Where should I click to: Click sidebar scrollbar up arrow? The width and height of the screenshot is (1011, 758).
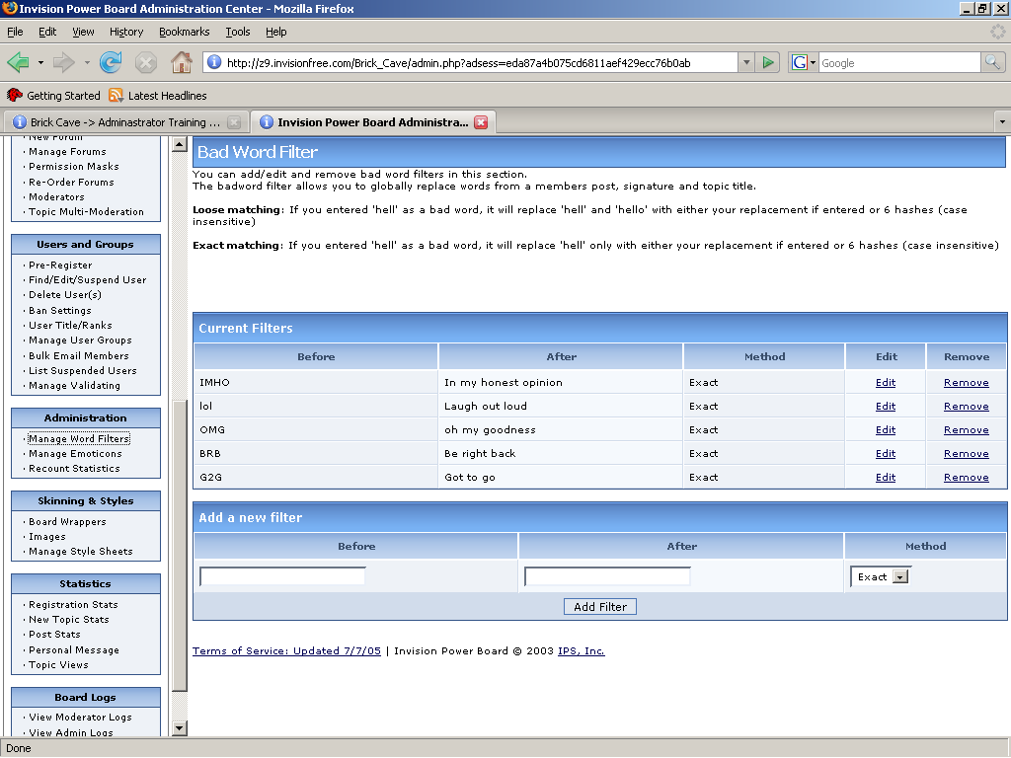point(180,144)
